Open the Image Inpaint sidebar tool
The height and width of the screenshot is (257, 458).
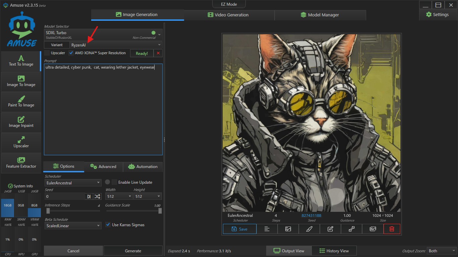coord(21,122)
